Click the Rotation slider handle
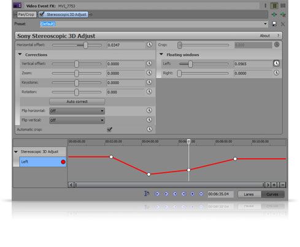Image resolution: width=300 pixels, height=247 pixels. 77,92
